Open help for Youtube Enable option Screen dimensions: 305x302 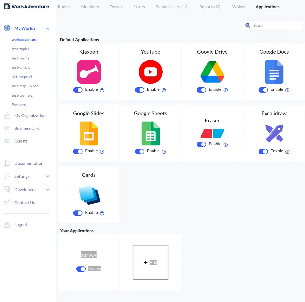coord(164,90)
